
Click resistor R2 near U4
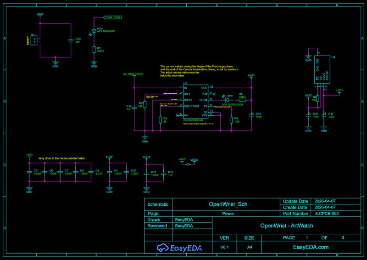[x=317, y=99]
